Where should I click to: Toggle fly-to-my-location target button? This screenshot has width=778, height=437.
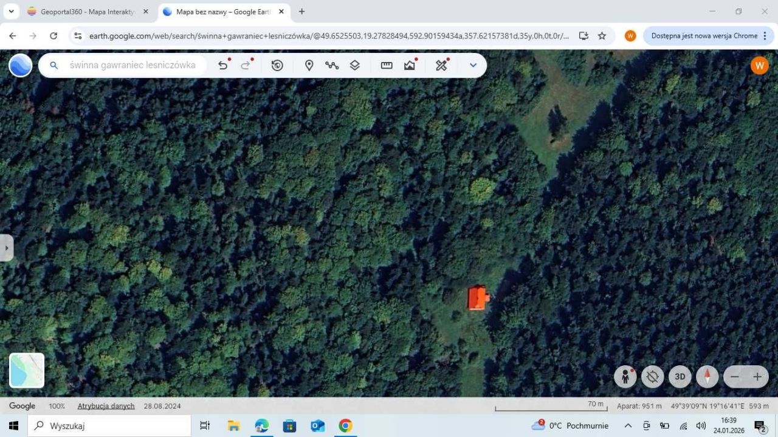pyautogui.click(x=652, y=377)
